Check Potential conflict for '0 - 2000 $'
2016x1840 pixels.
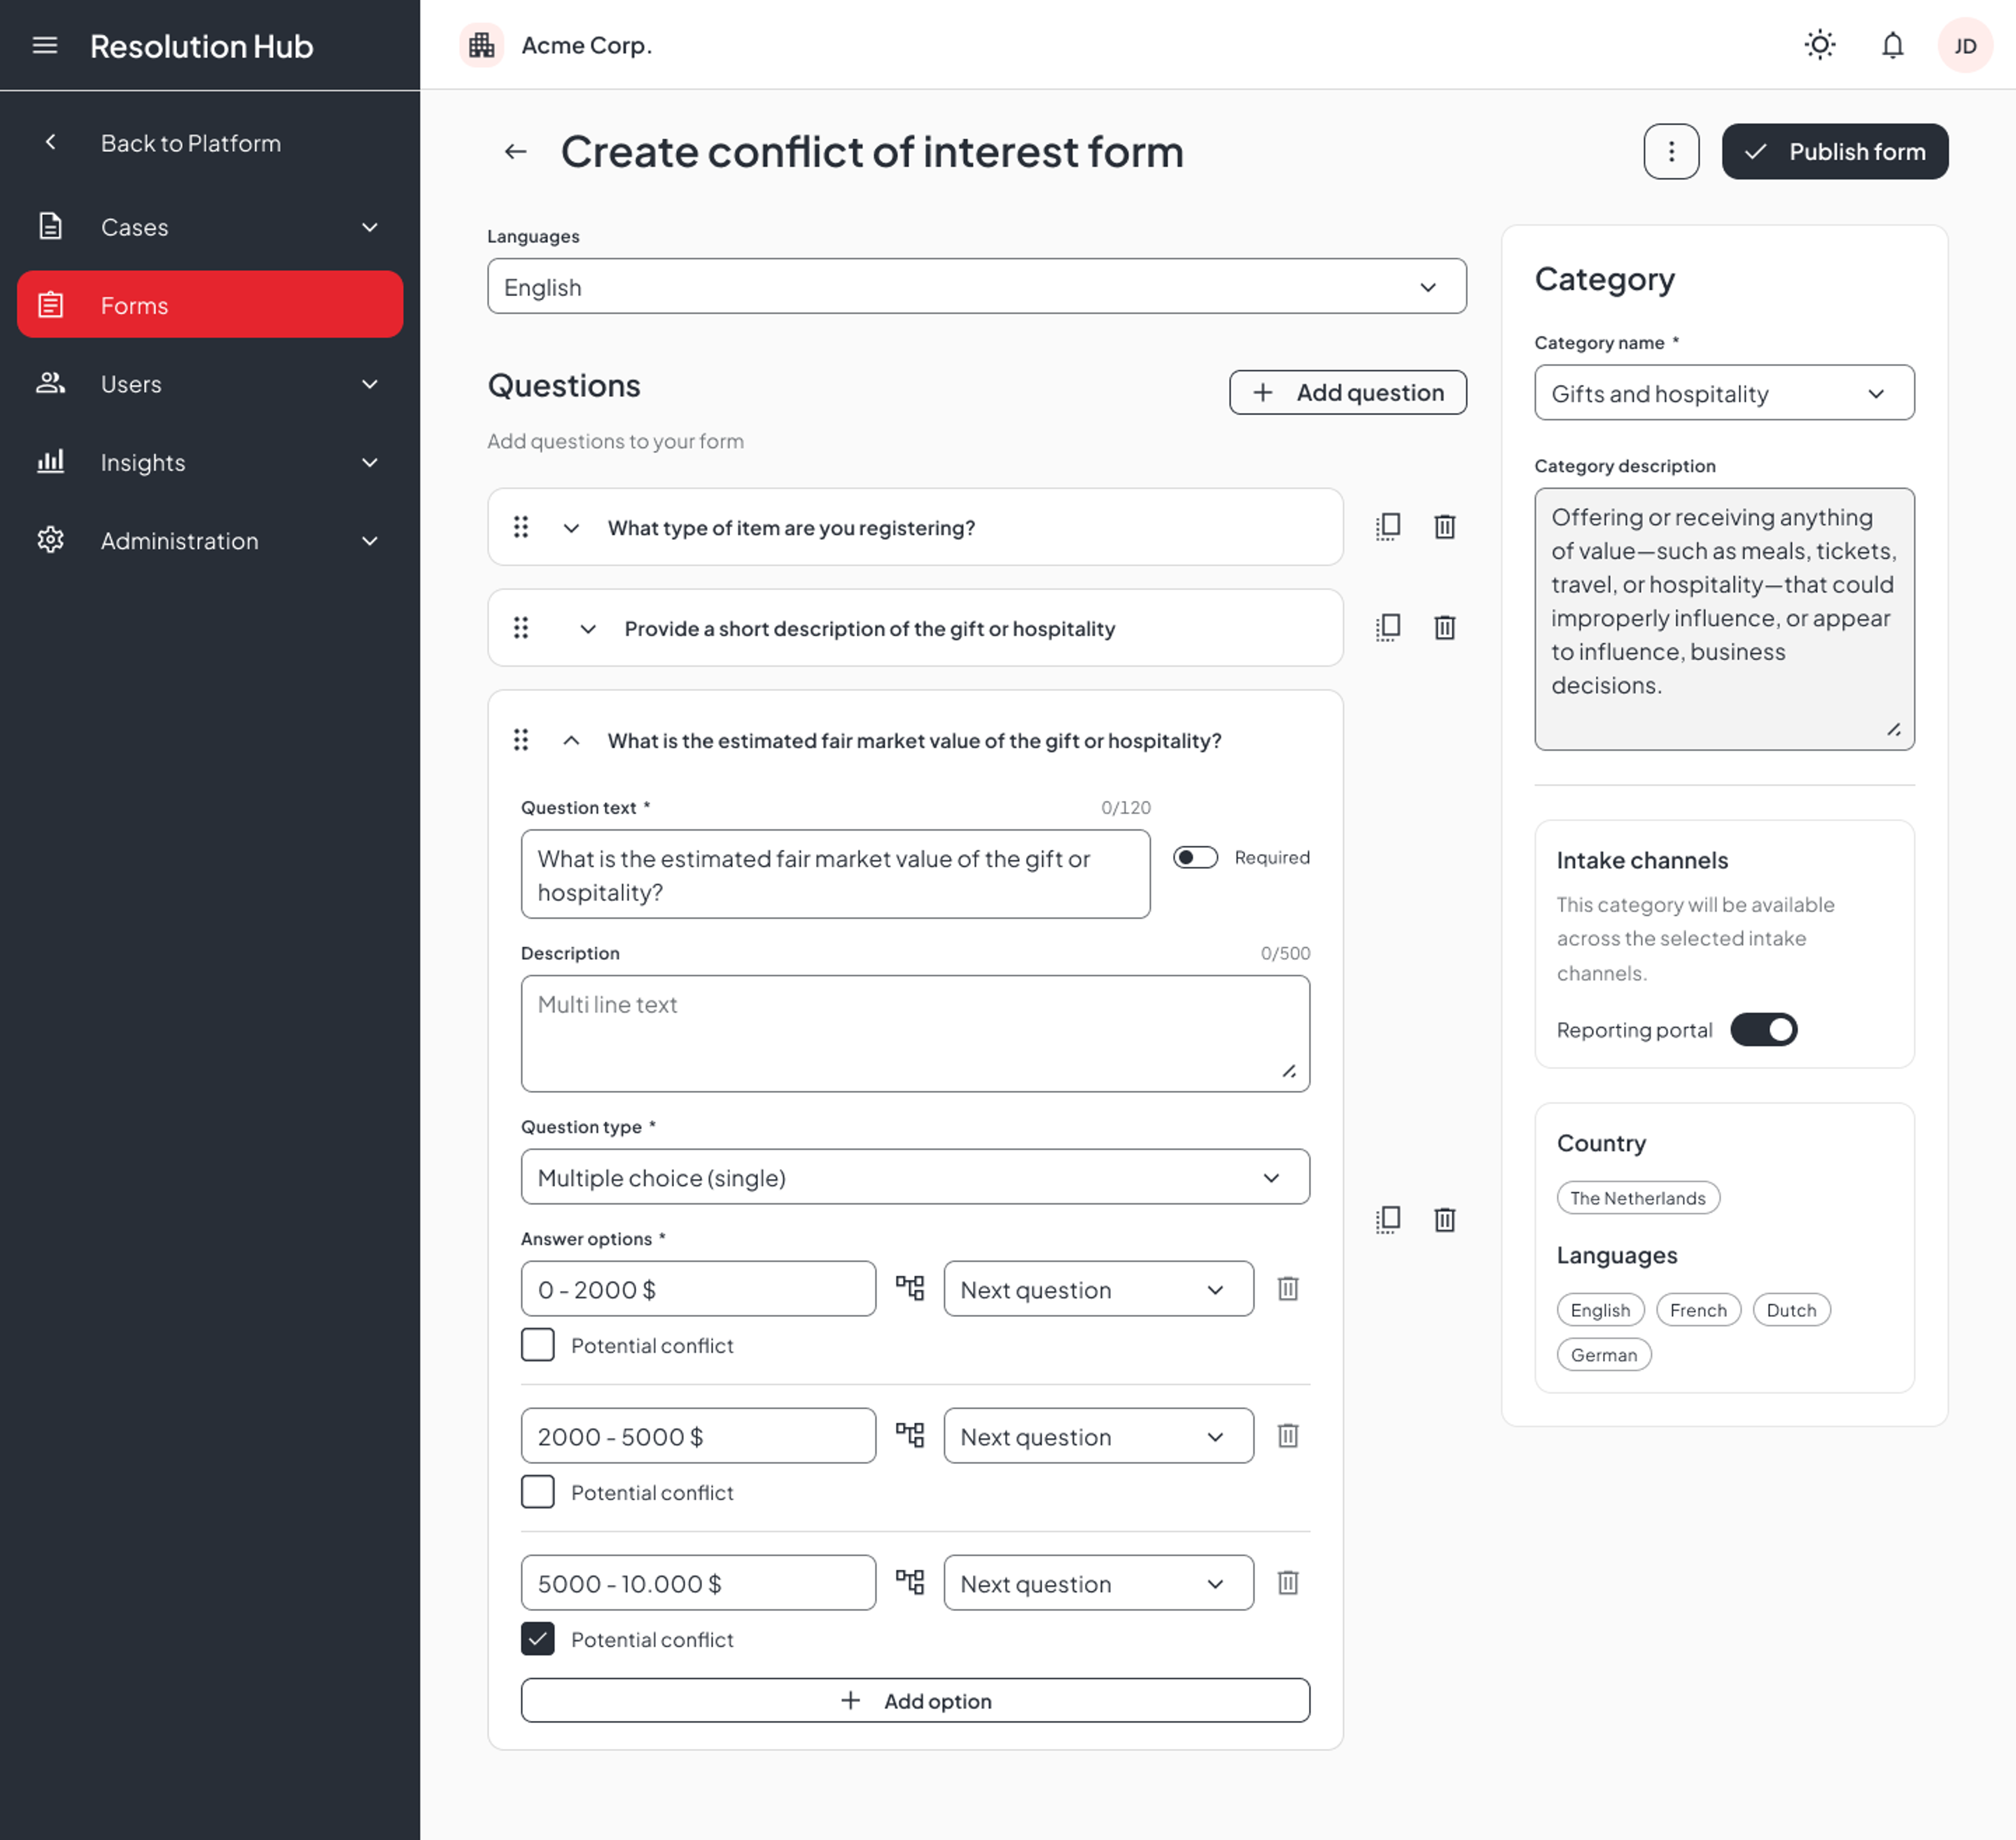[x=538, y=1345]
